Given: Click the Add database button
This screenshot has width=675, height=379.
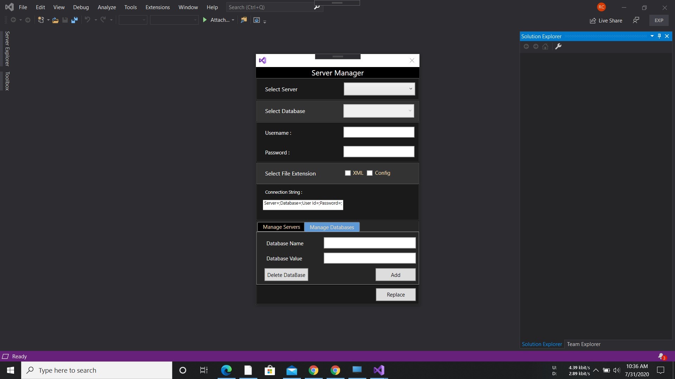Looking at the screenshot, I should (x=396, y=275).
